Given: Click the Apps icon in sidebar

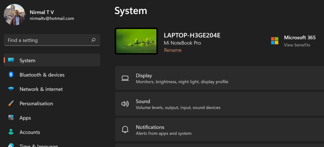Looking at the screenshot, I should click(11, 118).
